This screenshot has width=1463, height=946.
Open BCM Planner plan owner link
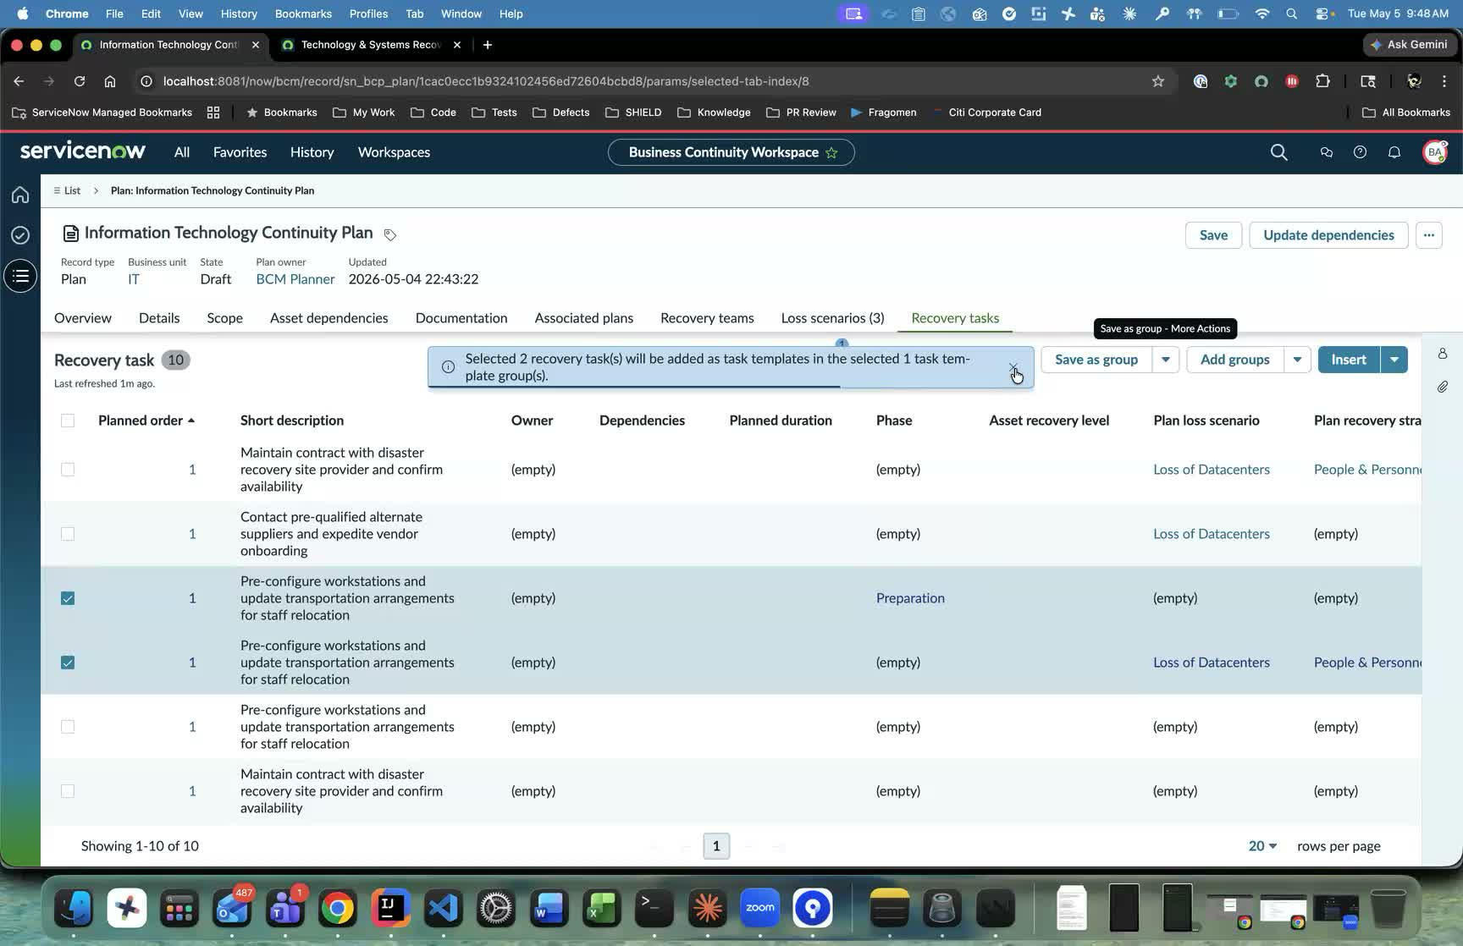[295, 279]
